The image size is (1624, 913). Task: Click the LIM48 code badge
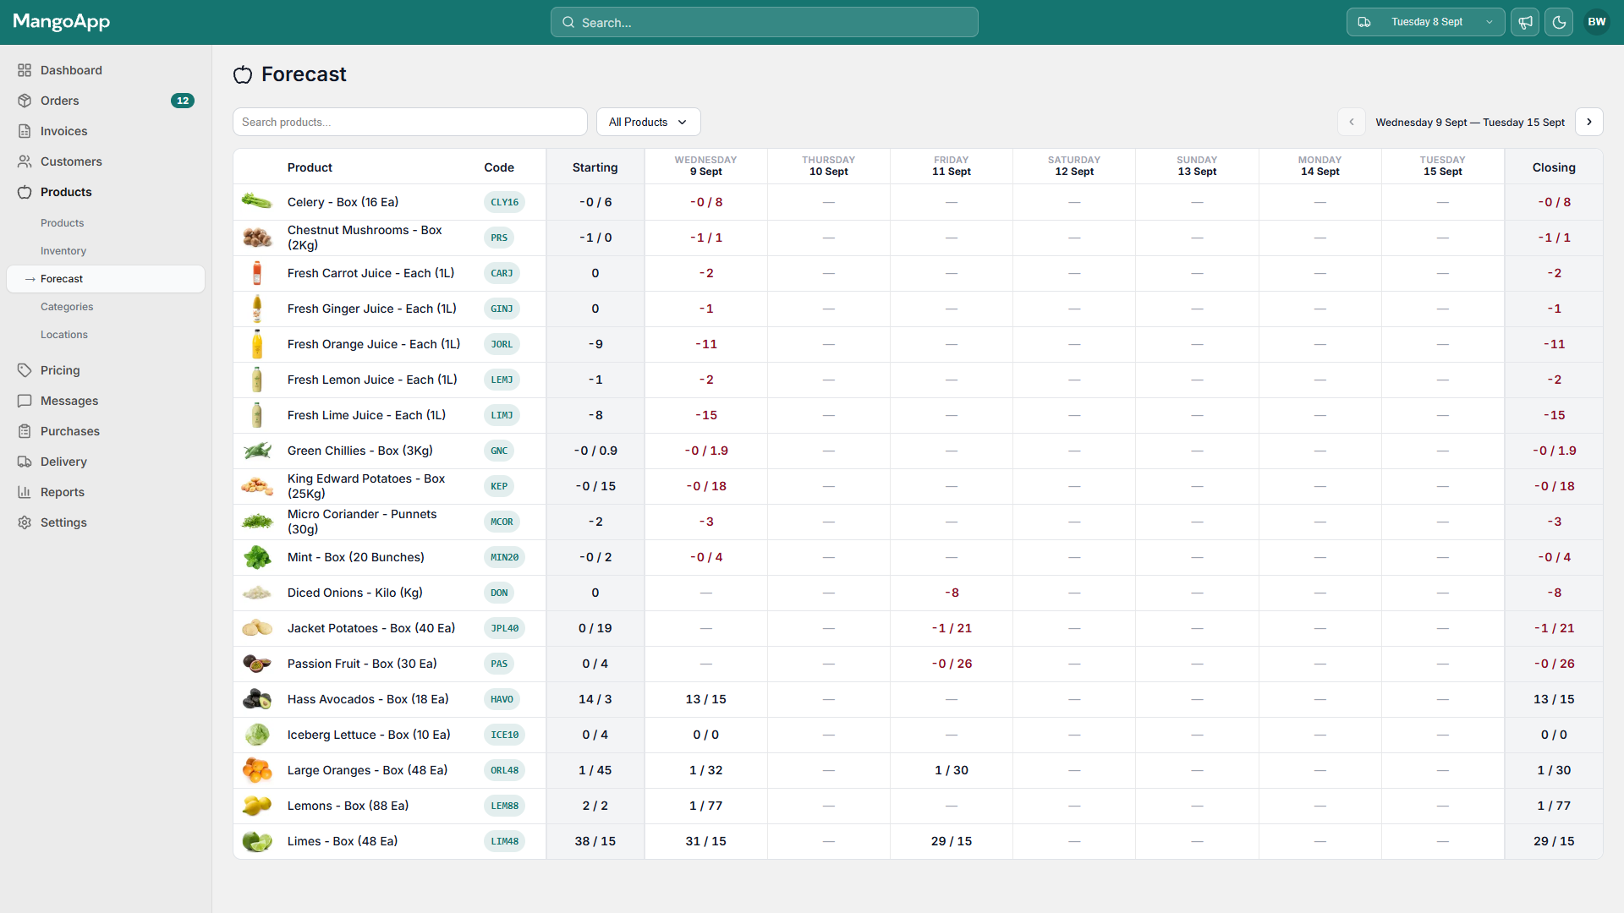(x=504, y=841)
